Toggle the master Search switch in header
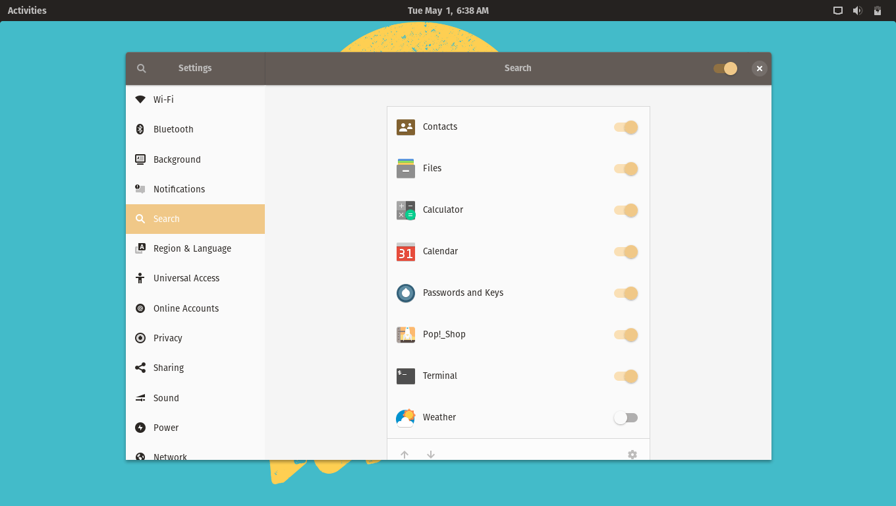This screenshot has height=506, width=896. tap(725, 69)
